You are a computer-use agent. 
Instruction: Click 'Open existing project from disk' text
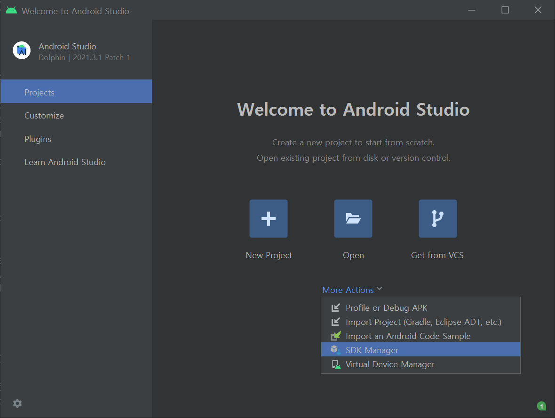[x=354, y=158]
